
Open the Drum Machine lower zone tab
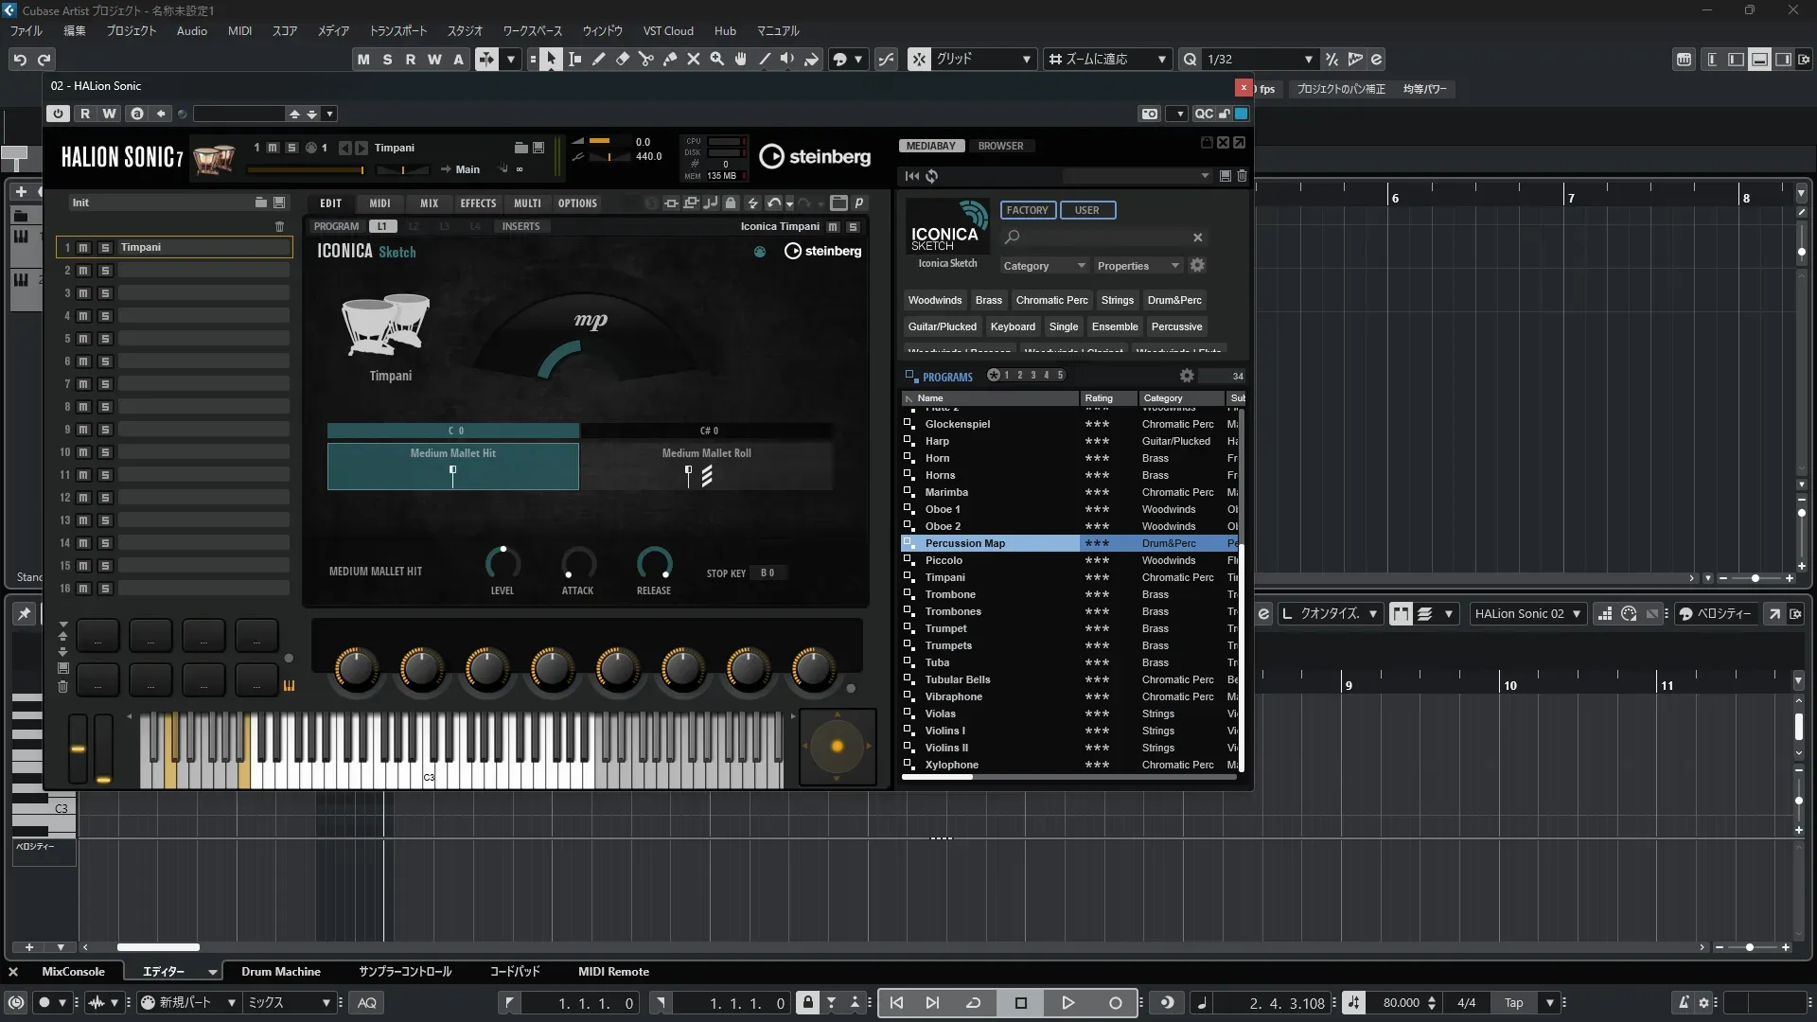(280, 972)
